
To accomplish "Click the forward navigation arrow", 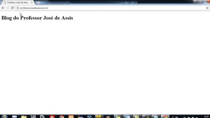I will 8,8.
